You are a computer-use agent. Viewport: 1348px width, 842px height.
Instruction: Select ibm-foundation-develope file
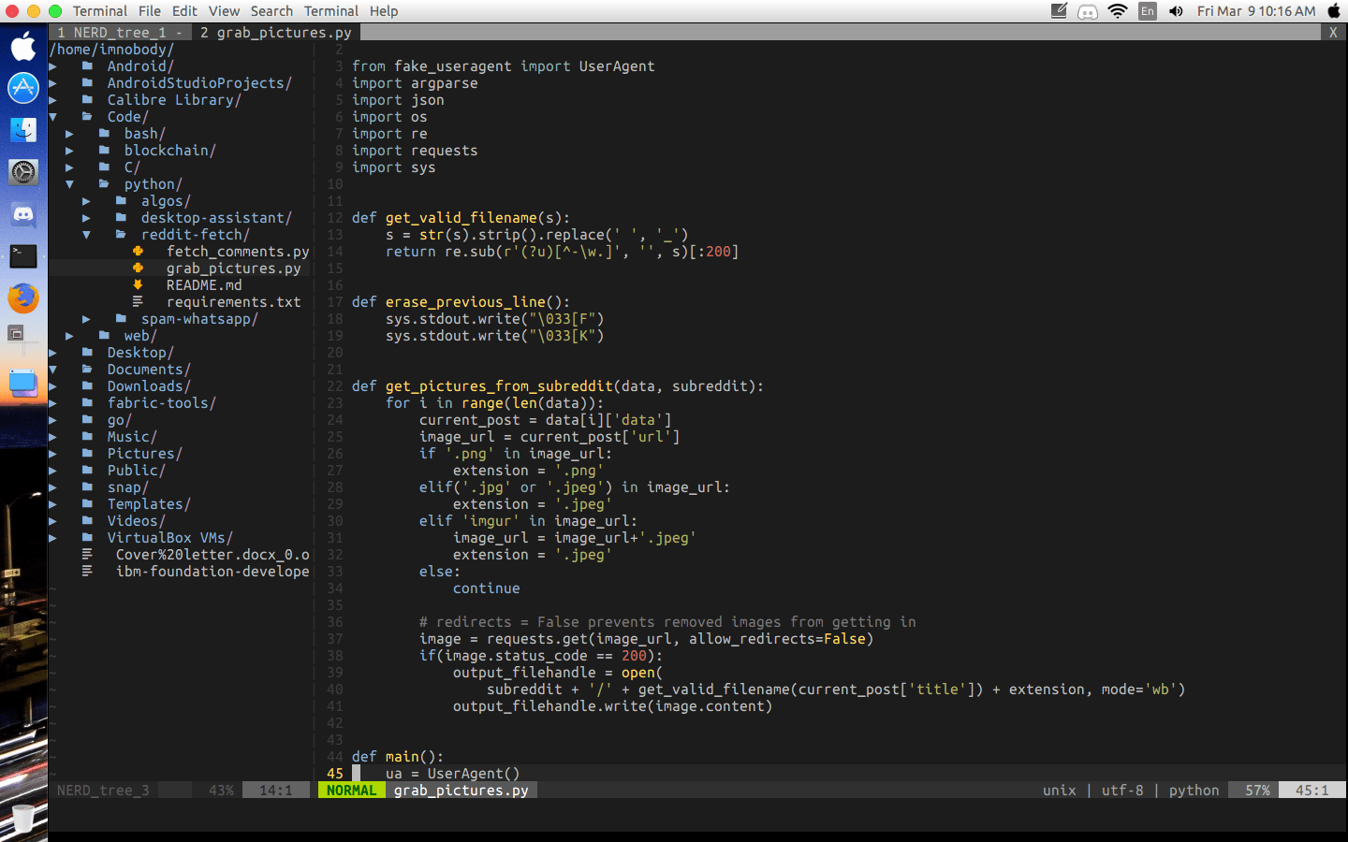[x=212, y=572]
